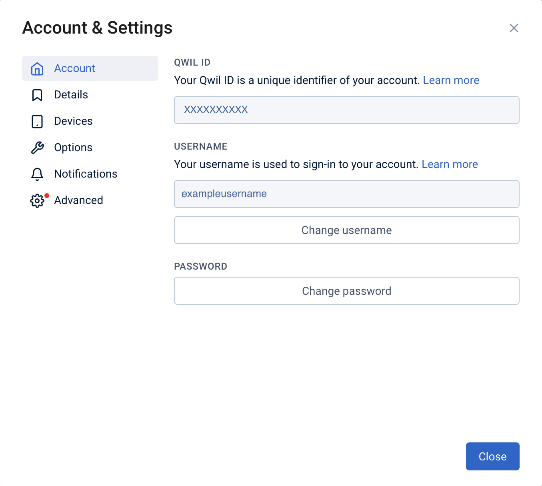Follow the Learn more link about username

tap(450, 164)
